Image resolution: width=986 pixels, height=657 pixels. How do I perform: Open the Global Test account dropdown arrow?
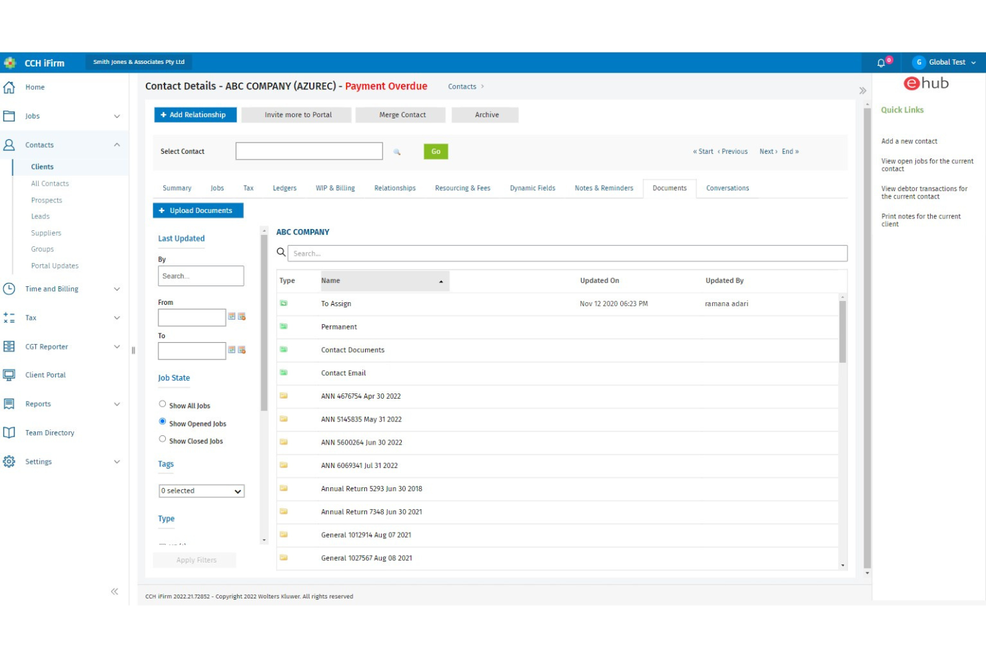973,63
